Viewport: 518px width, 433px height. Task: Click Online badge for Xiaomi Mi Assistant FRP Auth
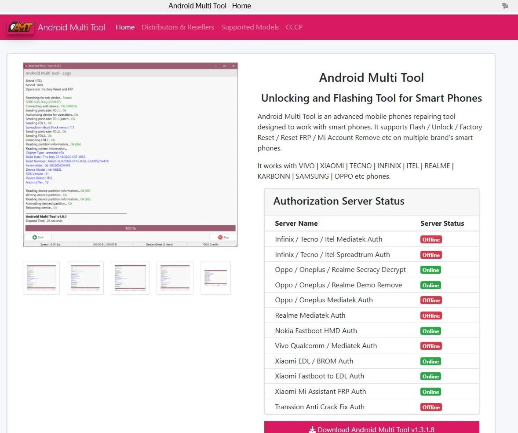[431, 392]
